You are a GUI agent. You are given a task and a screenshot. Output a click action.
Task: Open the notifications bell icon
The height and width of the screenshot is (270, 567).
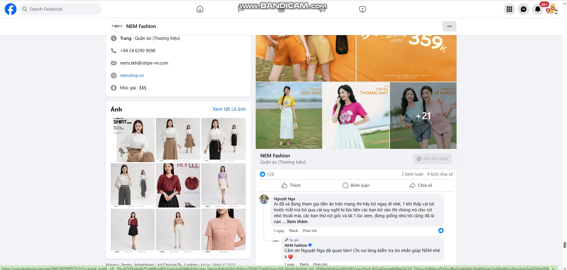[x=537, y=9]
